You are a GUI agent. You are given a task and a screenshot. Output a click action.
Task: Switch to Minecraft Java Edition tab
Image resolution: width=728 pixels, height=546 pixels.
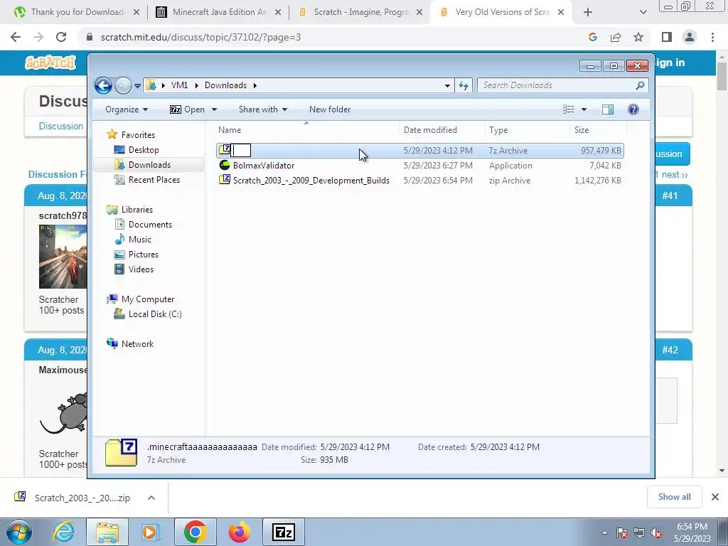(219, 12)
